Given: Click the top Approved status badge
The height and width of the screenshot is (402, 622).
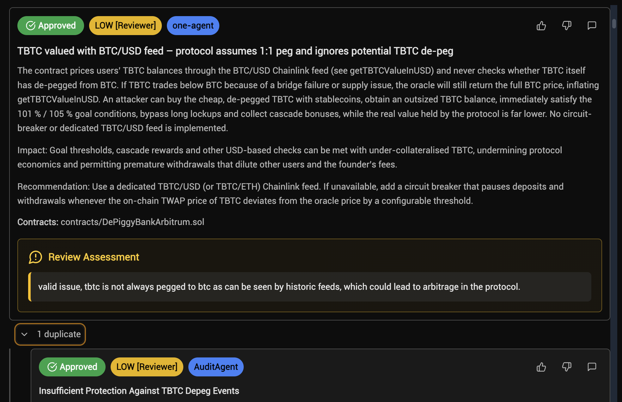Looking at the screenshot, I should click(51, 26).
